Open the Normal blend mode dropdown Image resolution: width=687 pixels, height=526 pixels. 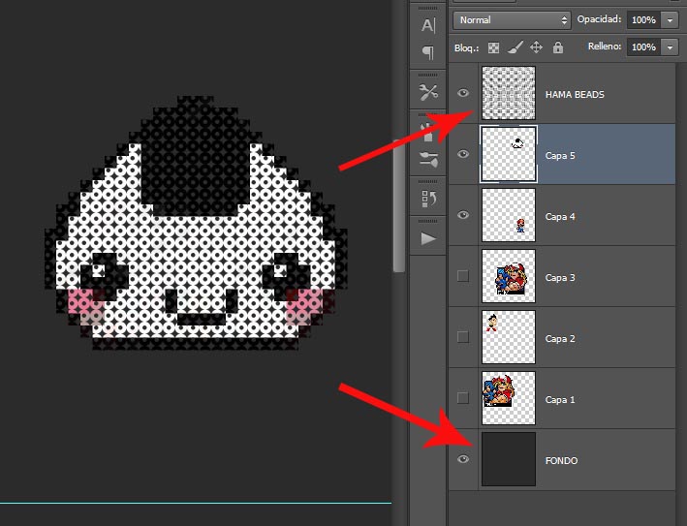pyautogui.click(x=512, y=20)
